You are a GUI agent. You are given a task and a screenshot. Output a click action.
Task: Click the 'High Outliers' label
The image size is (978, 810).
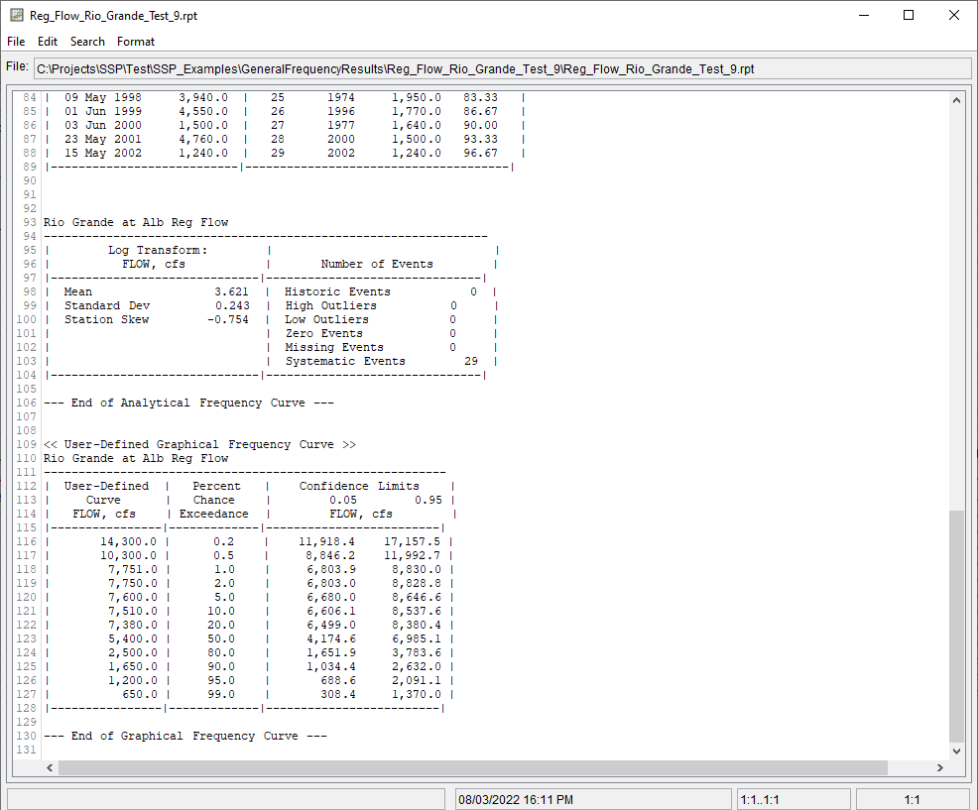click(330, 305)
